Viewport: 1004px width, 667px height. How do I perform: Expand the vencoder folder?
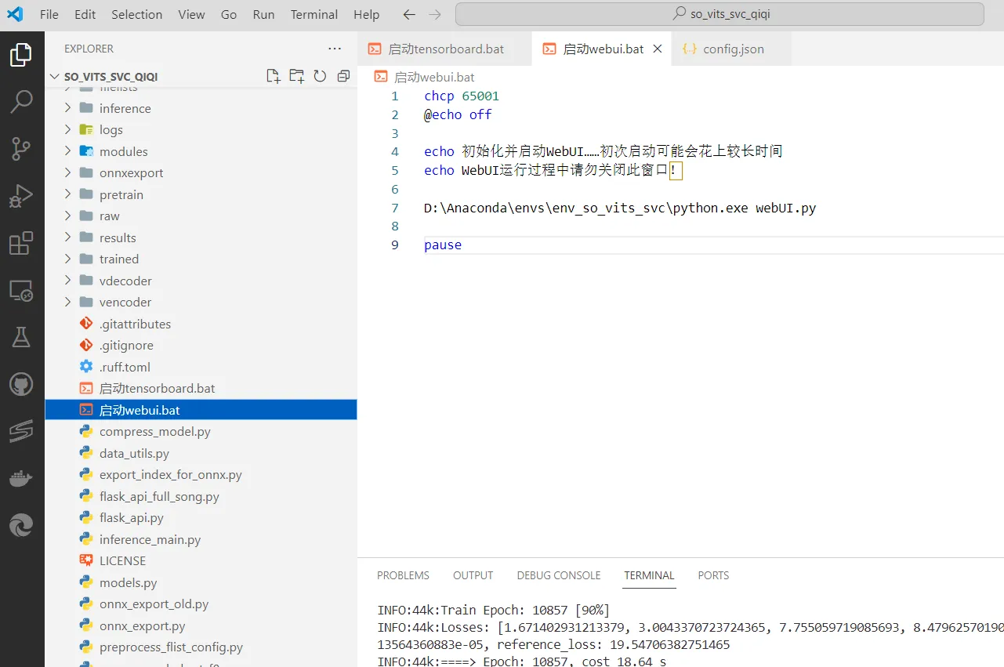point(201,303)
